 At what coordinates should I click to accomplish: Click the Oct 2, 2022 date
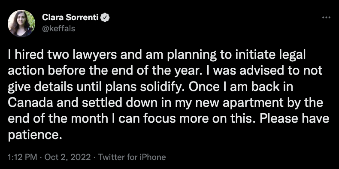(x=67, y=157)
